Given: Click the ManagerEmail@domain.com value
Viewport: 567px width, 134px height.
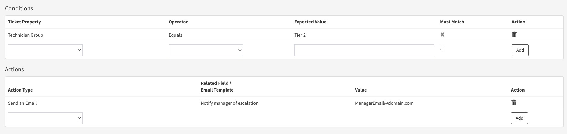Looking at the screenshot, I should click(384, 103).
